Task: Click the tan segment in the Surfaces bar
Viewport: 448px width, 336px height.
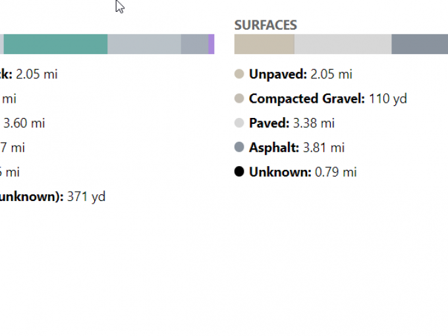Action: [264, 44]
